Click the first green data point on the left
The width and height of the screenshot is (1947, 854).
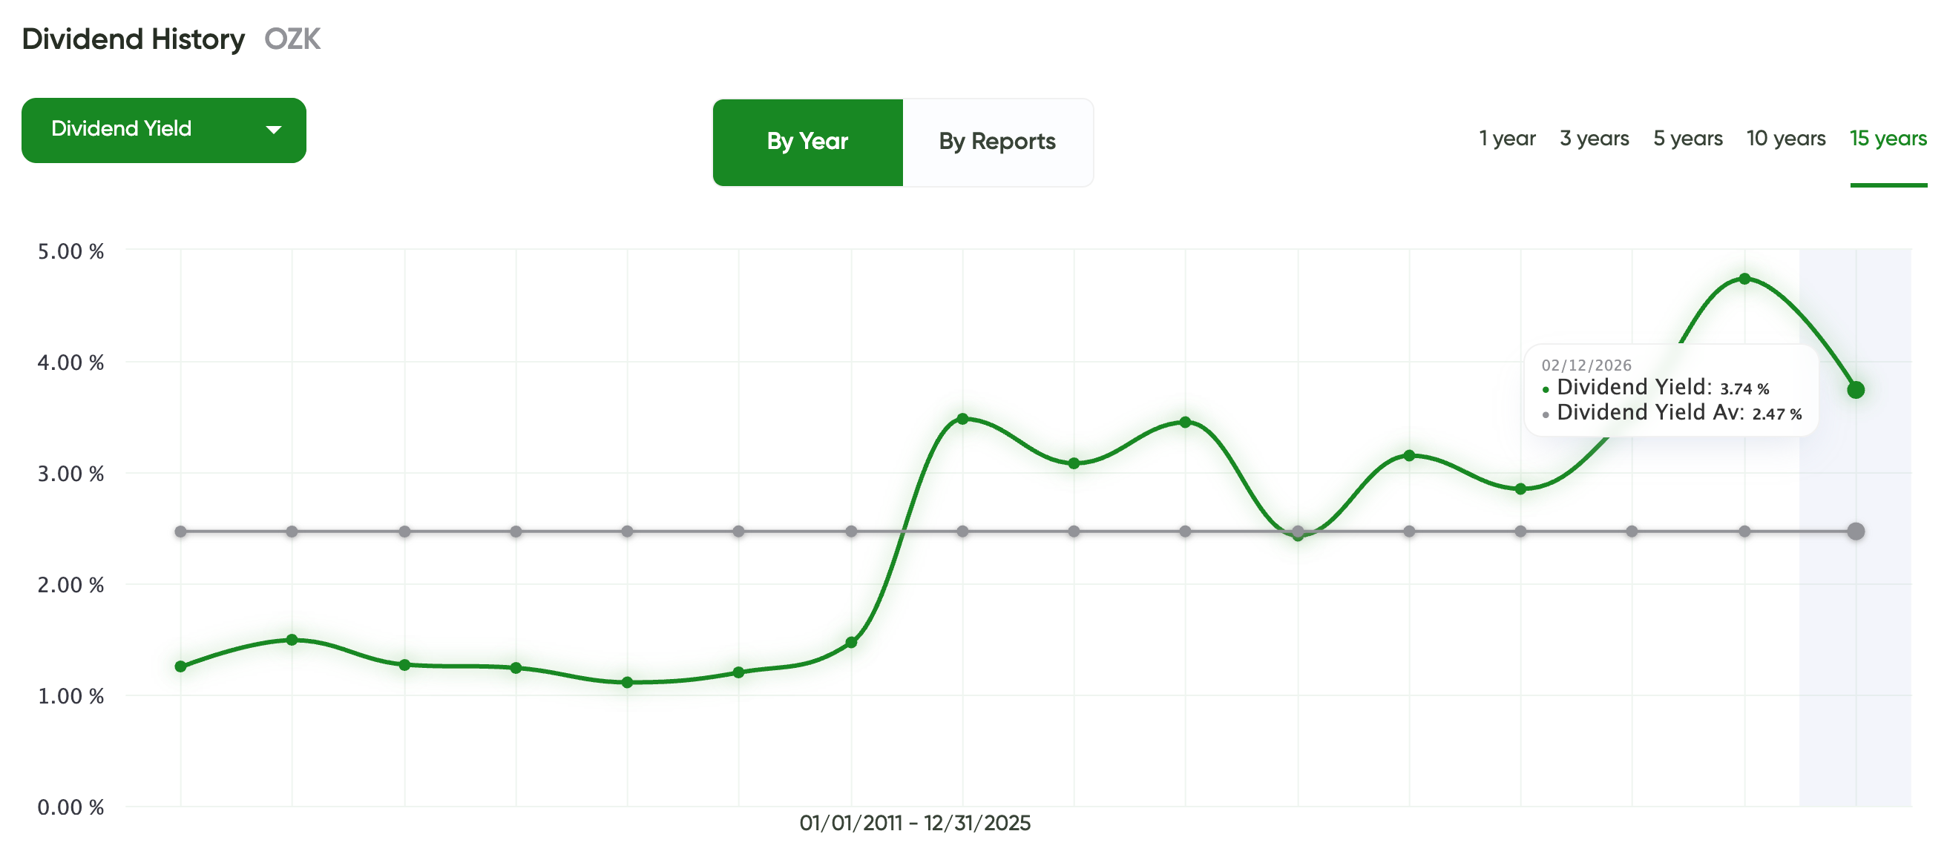[x=180, y=666]
